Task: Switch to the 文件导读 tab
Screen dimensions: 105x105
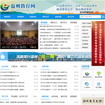Action: [x=45, y=66]
